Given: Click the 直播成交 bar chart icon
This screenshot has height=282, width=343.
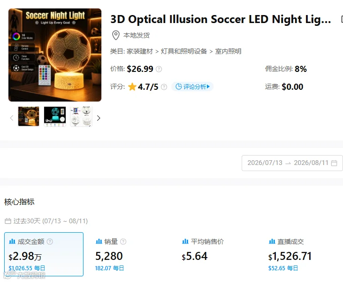Looking at the screenshot, I should click(x=272, y=242).
